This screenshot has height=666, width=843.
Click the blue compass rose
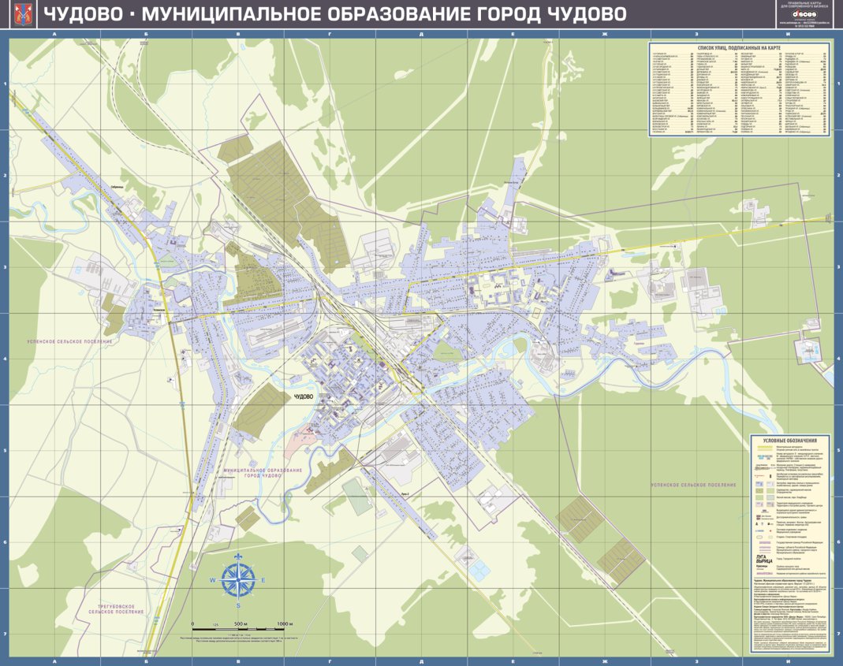(x=237, y=579)
